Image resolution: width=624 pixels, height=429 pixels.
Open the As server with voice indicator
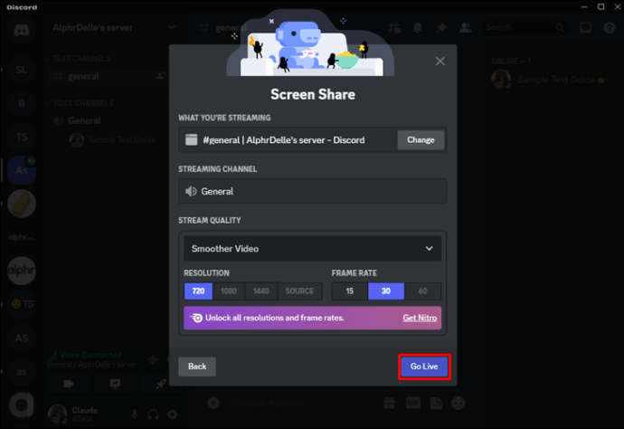[22, 170]
